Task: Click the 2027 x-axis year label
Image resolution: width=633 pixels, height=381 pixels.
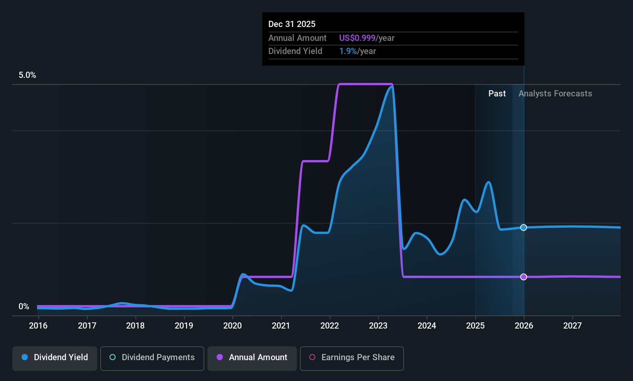Action: pyautogui.click(x=572, y=326)
